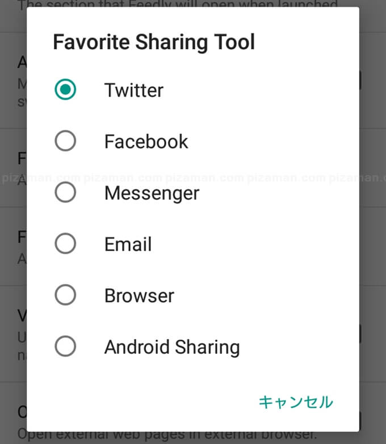Viewport: 386px width, 444px height.
Task: Tap the Android Sharing label
Action: (x=172, y=347)
